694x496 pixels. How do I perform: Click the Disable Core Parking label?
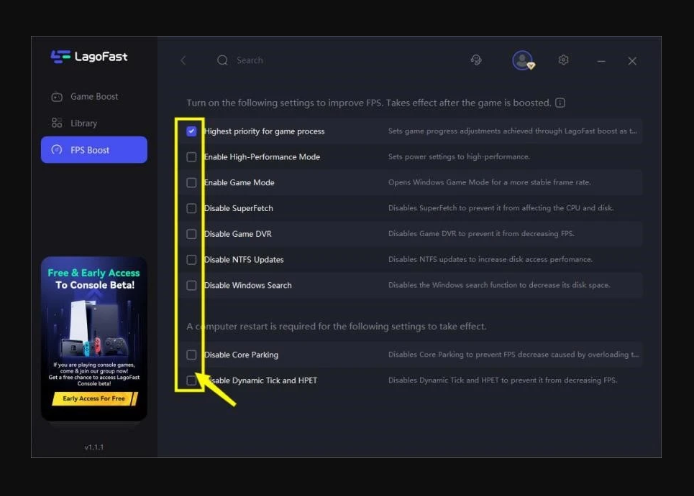pos(241,355)
